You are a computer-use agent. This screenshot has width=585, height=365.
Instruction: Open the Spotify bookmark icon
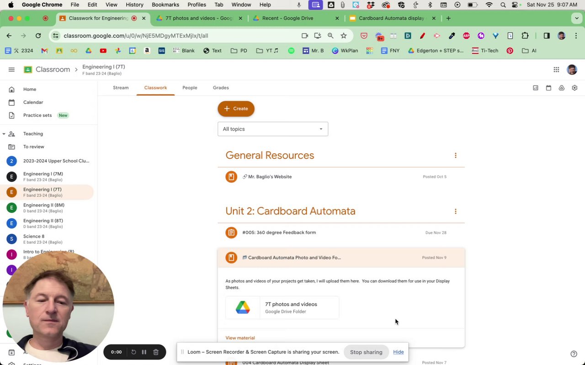[x=291, y=51]
